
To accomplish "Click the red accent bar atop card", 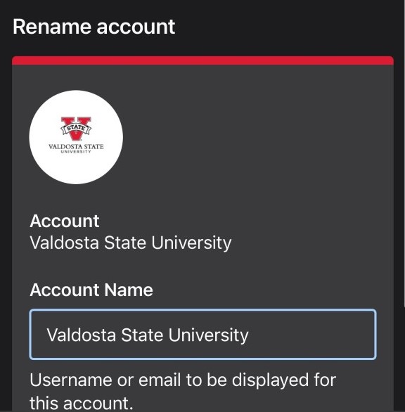I will pos(202,60).
